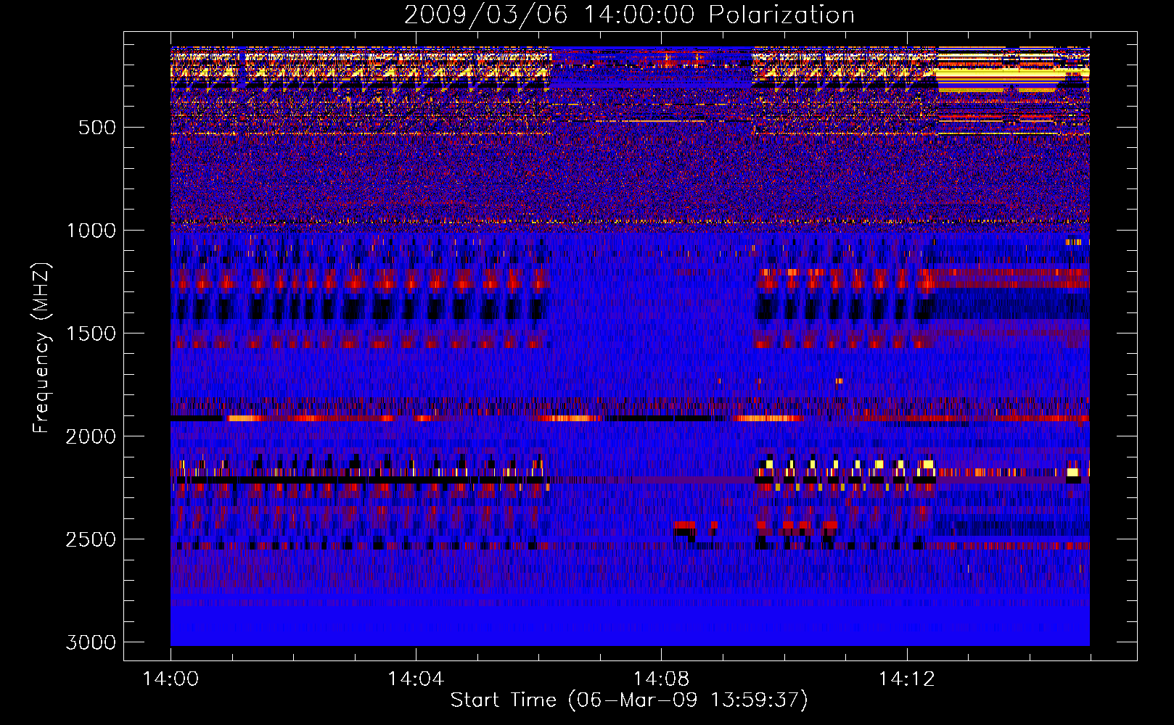Click the 14:04 time tick label
Image resolution: width=1174 pixels, height=725 pixels.
(416, 679)
